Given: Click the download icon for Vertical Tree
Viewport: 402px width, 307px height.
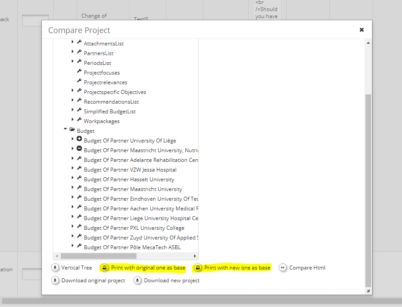Looking at the screenshot, I should click(x=55, y=267).
